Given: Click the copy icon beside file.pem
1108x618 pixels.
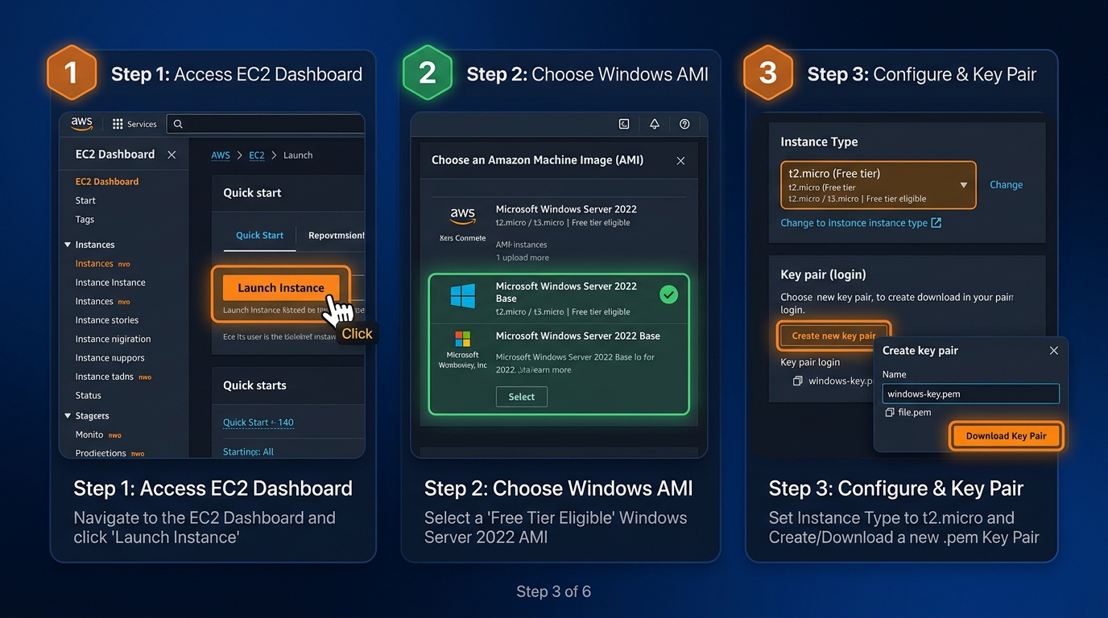Looking at the screenshot, I should pos(890,412).
